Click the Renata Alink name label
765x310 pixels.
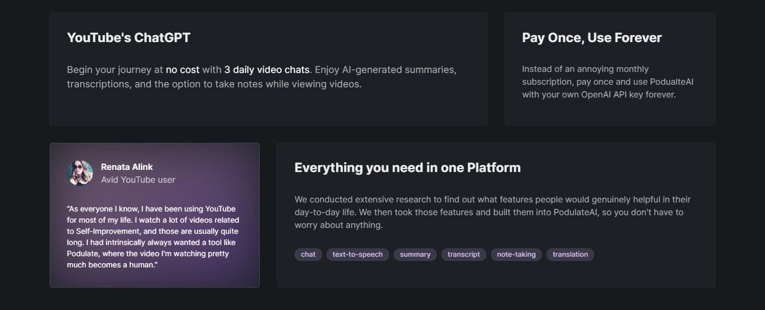pos(127,167)
